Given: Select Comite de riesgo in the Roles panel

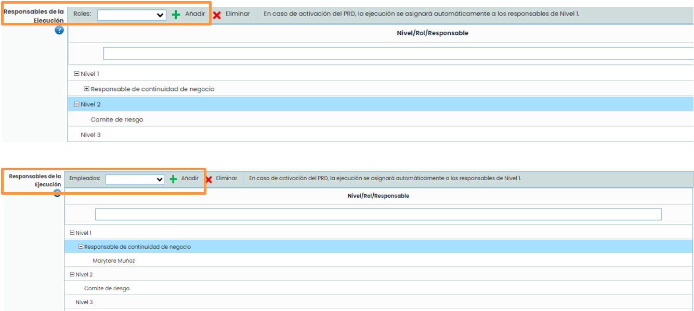Looking at the screenshot, I should tap(116, 119).
